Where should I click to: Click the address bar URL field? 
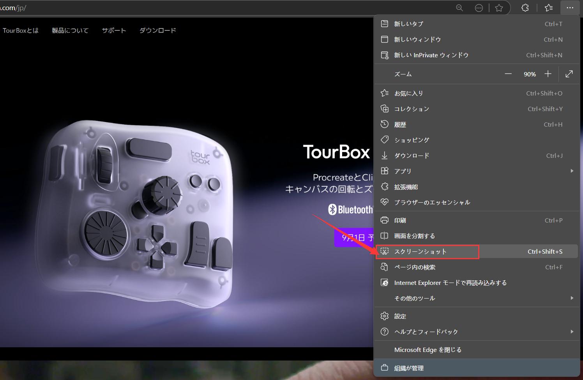coord(226,8)
